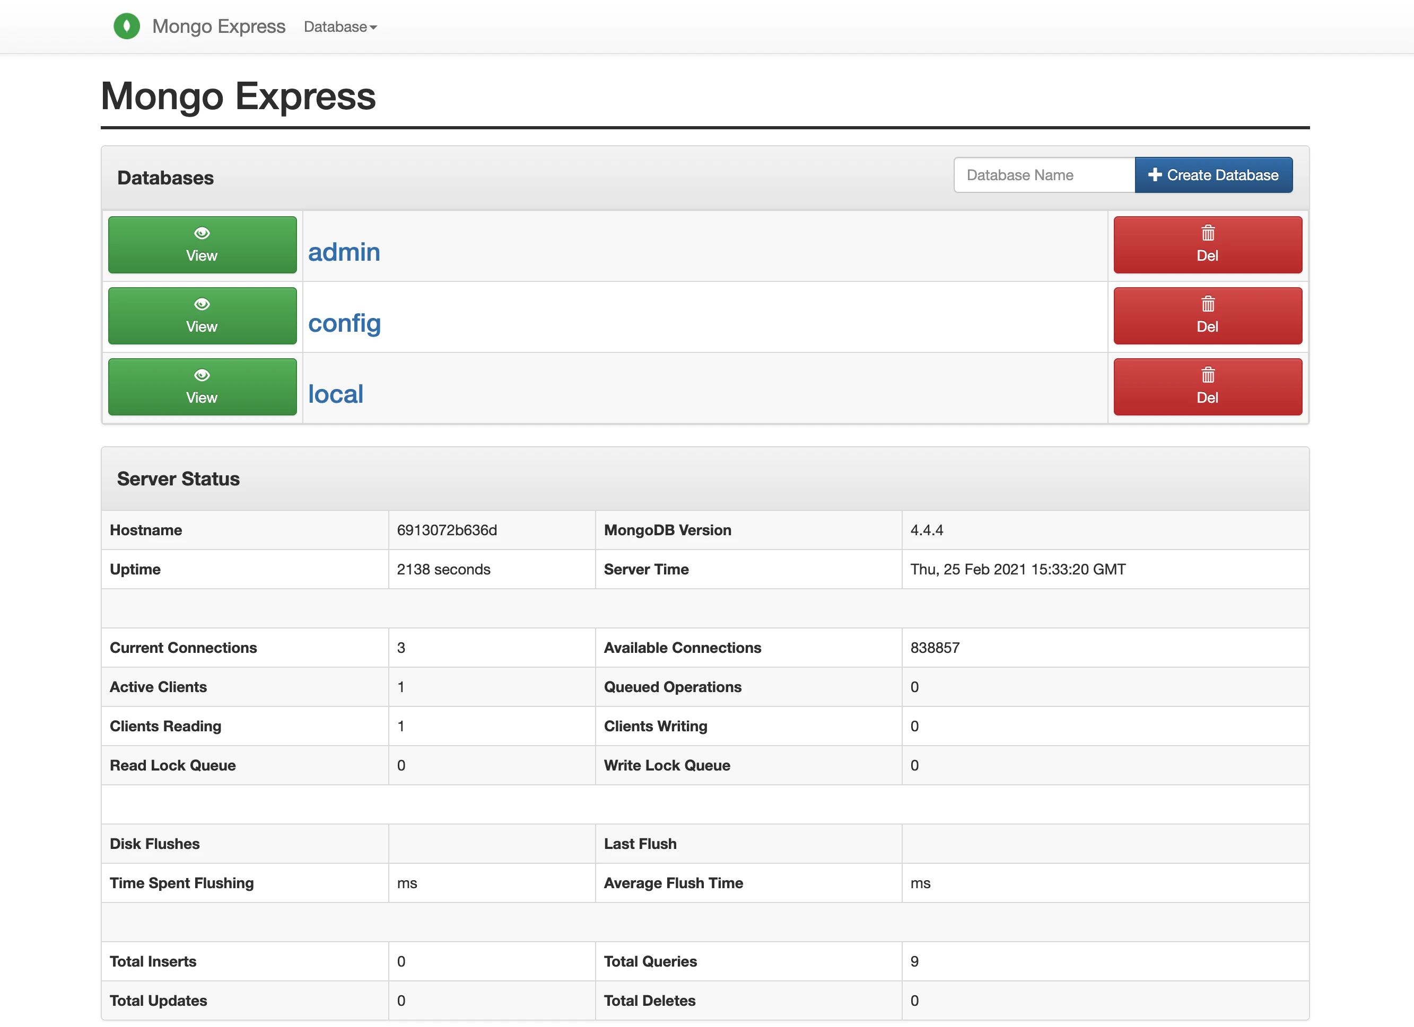This screenshot has height=1027, width=1414.
Task: Click the Server Status panel header
Action: click(x=178, y=479)
